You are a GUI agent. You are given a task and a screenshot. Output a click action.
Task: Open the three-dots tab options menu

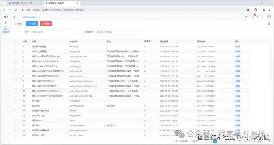(x=246, y=16)
